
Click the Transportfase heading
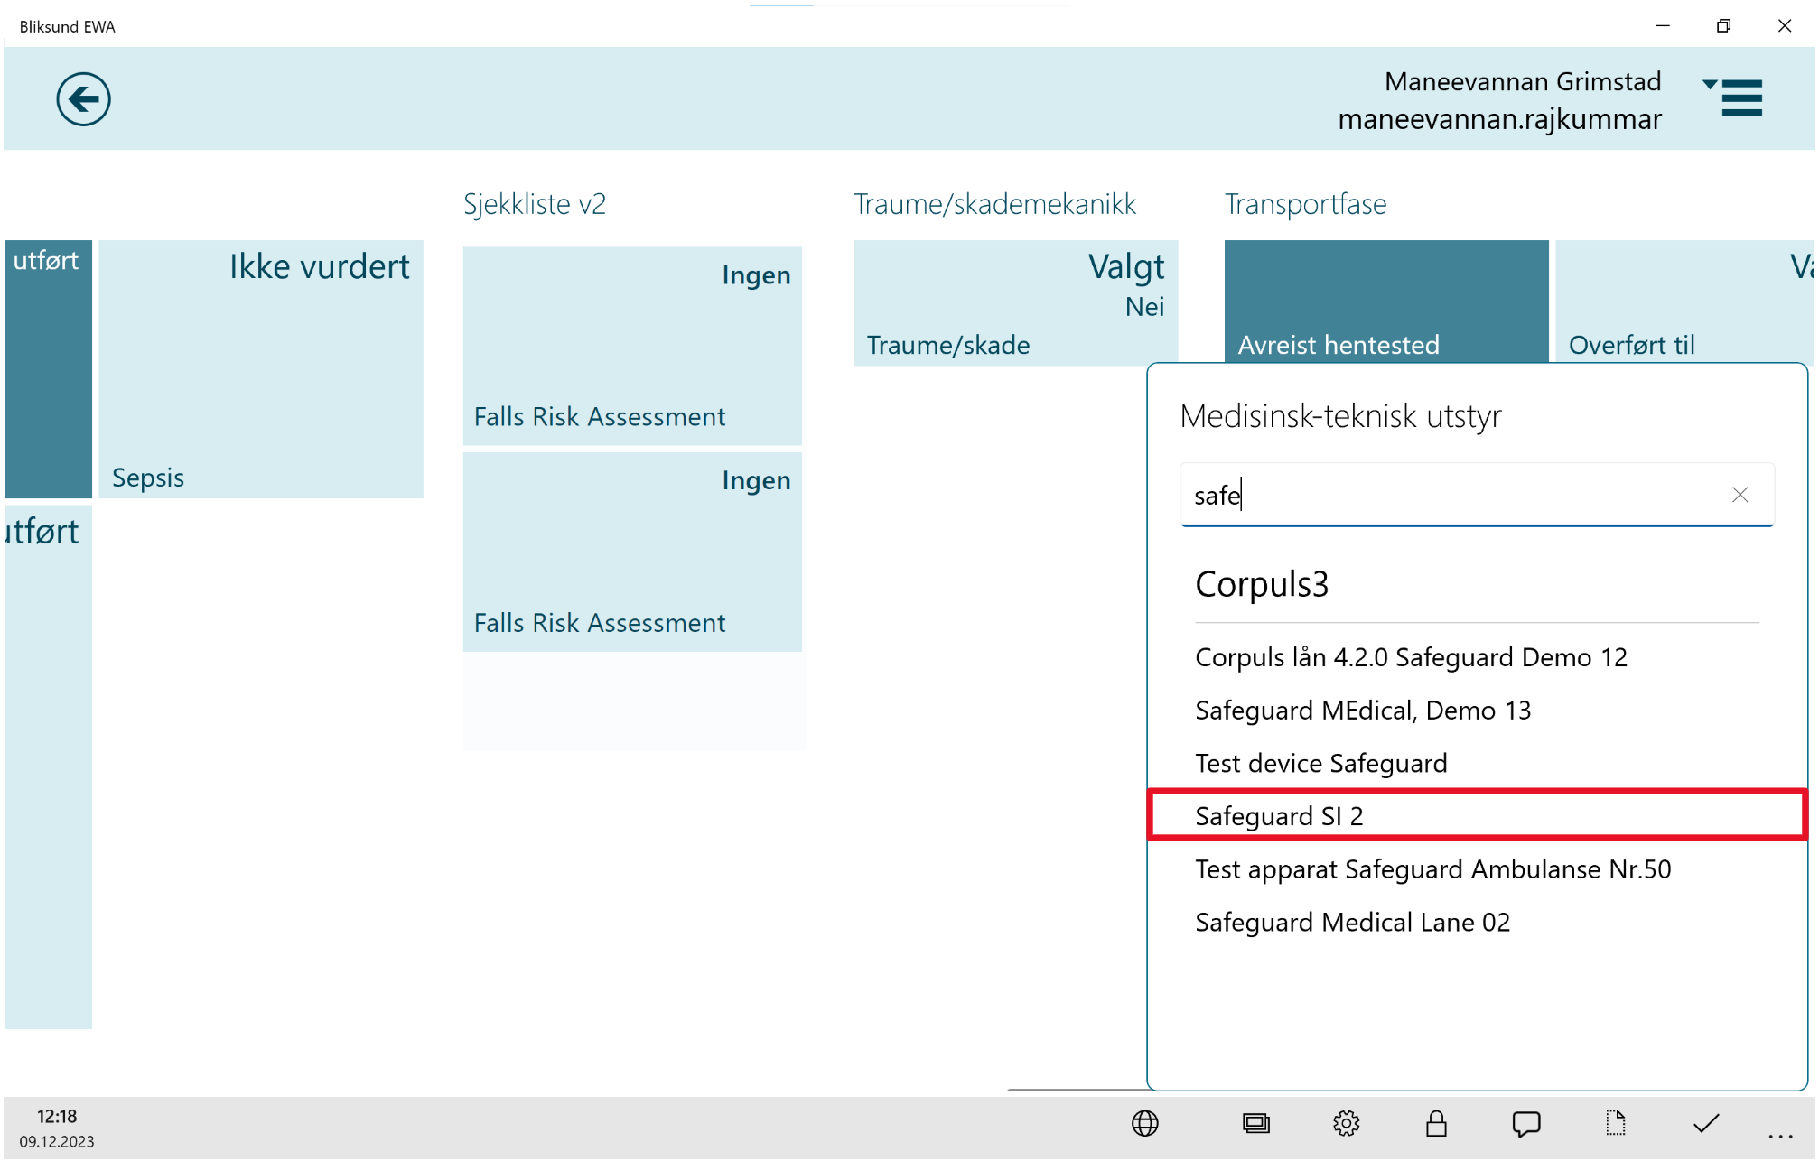coord(1305,204)
